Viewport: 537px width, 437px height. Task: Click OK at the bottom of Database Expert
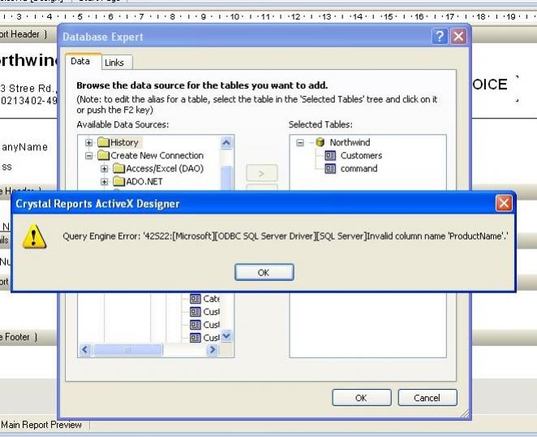361,398
